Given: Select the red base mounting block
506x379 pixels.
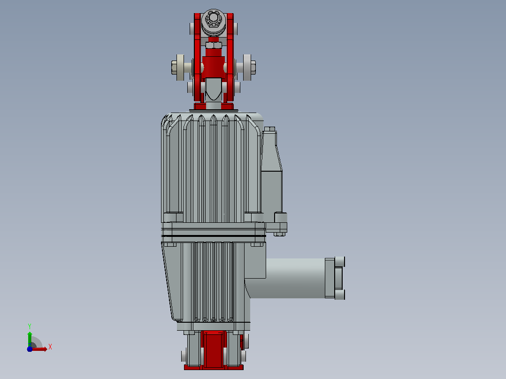Looking at the screenshot, I should point(213,349).
